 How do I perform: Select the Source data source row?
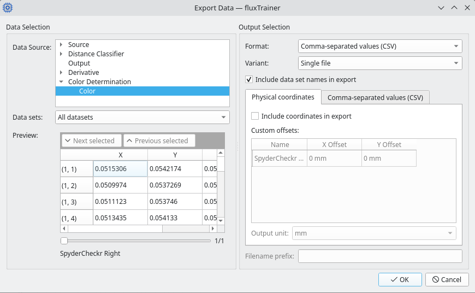click(143, 45)
